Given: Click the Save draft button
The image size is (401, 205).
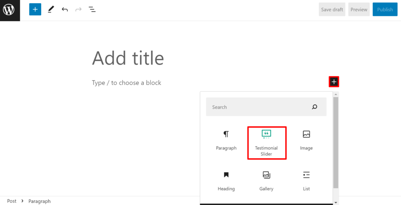Looking at the screenshot, I should pyautogui.click(x=332, y=10).
